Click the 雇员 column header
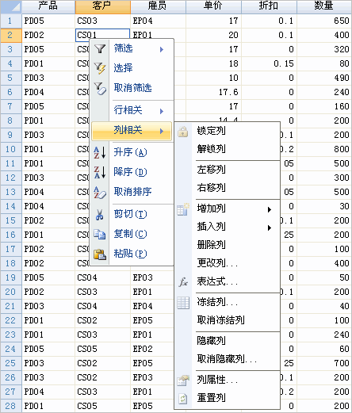The width and height of the screenshot is (352, 413). pyautogui.click(x=159, y=6)
